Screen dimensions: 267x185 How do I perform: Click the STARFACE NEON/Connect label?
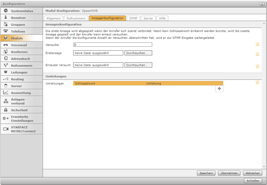click(x=23, y=129)
